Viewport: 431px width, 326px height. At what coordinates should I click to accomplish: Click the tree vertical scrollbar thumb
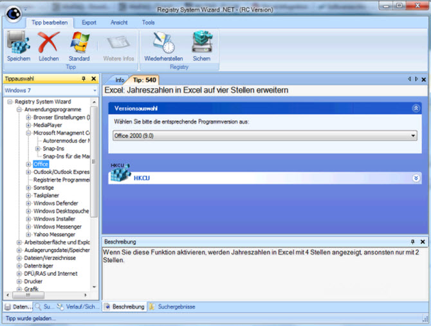(94, 161)
